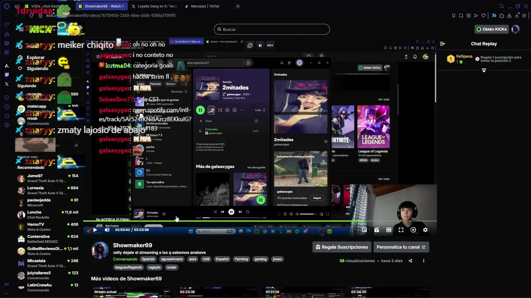Click the Conversando category link
The height and width of the screenshot is (298, 531).
[x=125, y=259]
